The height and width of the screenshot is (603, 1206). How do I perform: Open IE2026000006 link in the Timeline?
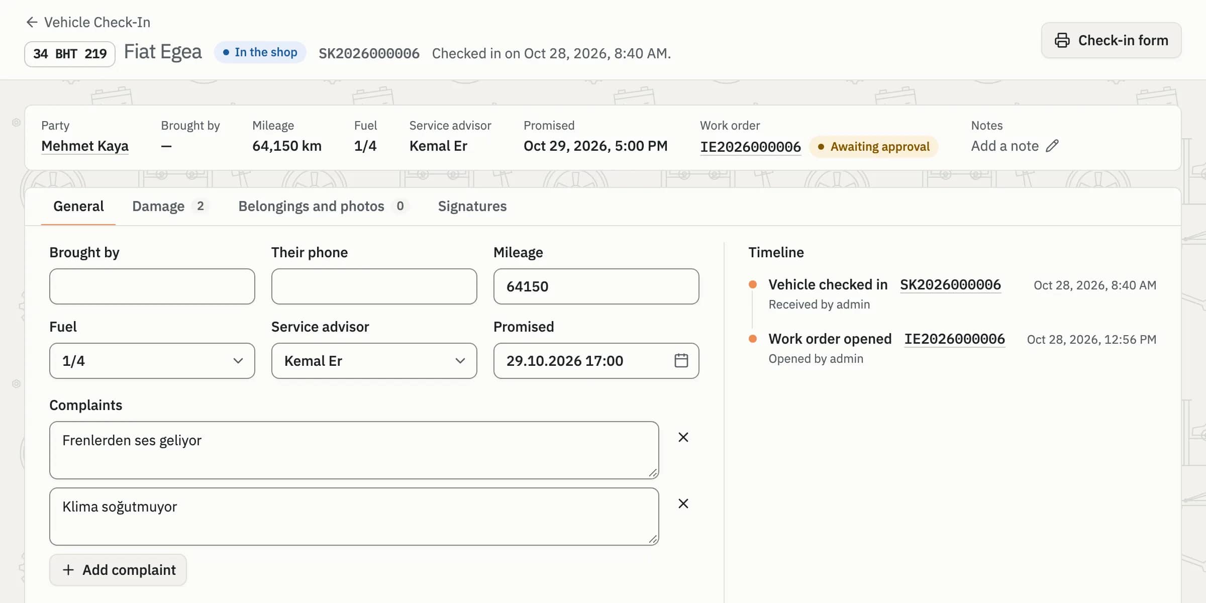tap(954, 339)
